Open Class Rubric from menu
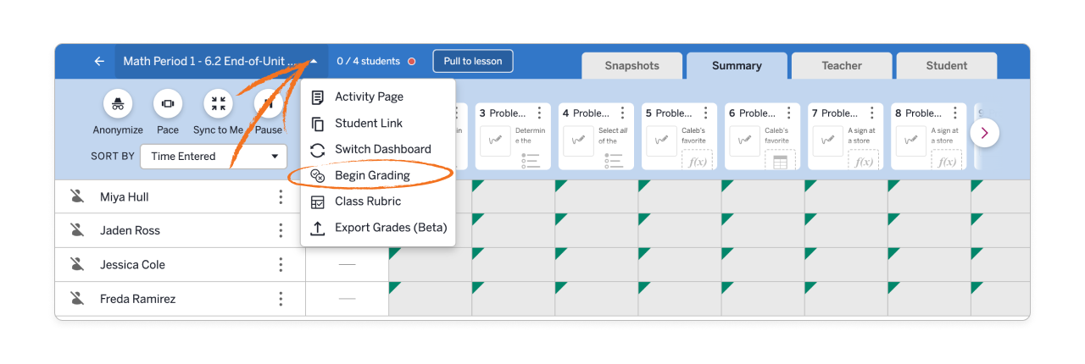Image resolution: width=1085 pixels, height=364 pixels. pyautogui.click(x=368, y=201)
